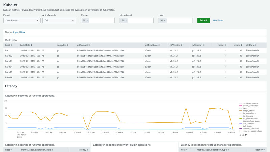Switch to the Dark theme
The width and height of the screenshot is (270, 152).
coord(23,32)
